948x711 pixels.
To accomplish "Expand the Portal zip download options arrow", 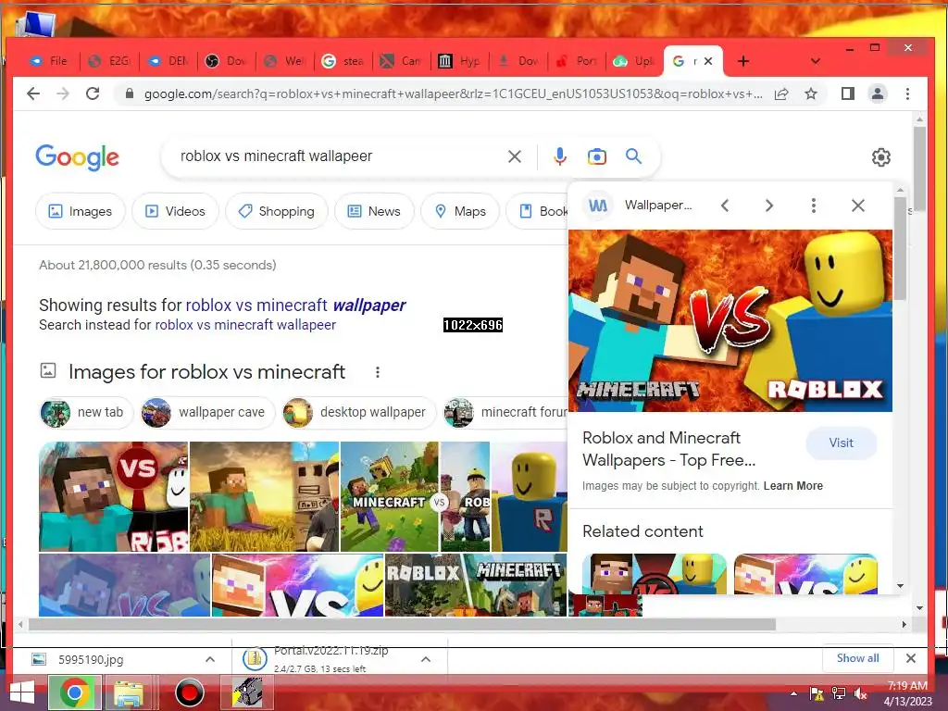I will click(x=426, y=659).
